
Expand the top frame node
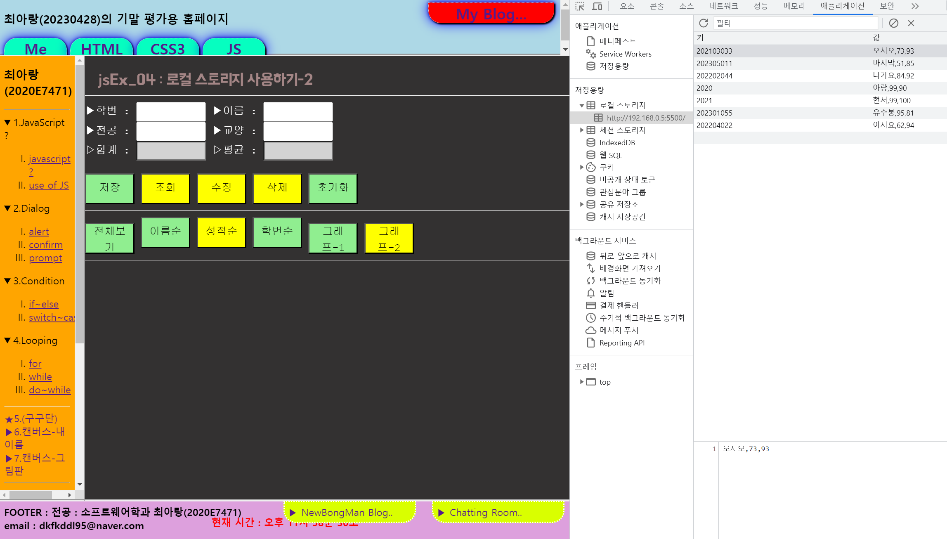pos(581,382)
